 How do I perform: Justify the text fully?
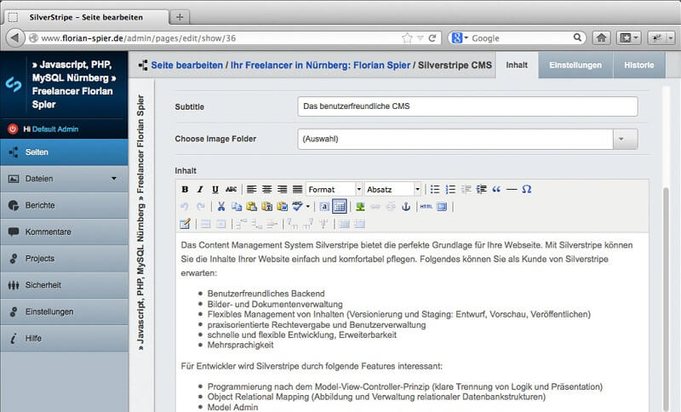click(x=297, y=189)
